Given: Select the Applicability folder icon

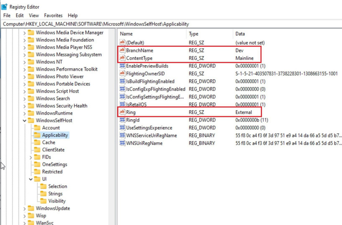Looking at the screenshot, I should click(37, 135).
